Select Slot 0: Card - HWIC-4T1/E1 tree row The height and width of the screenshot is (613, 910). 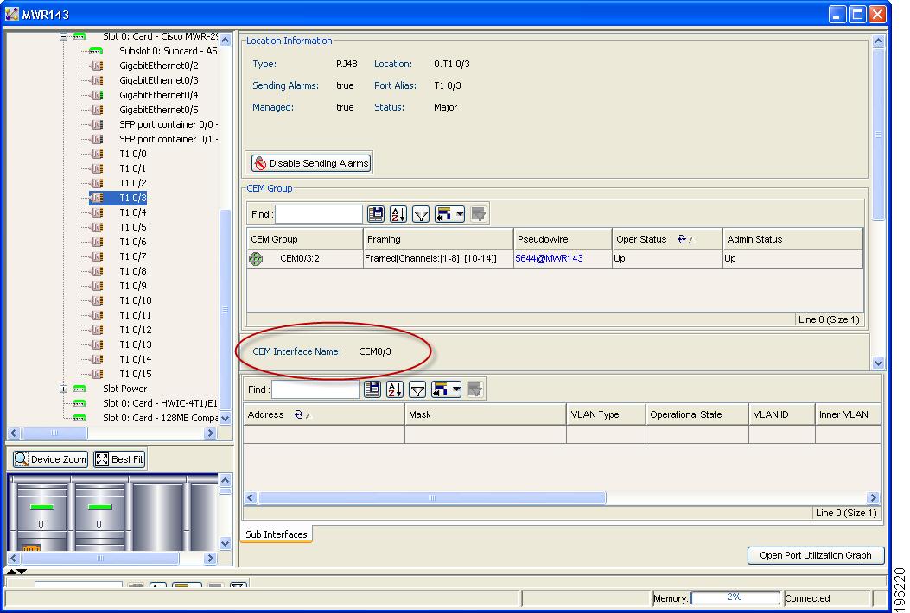[160, 403]
